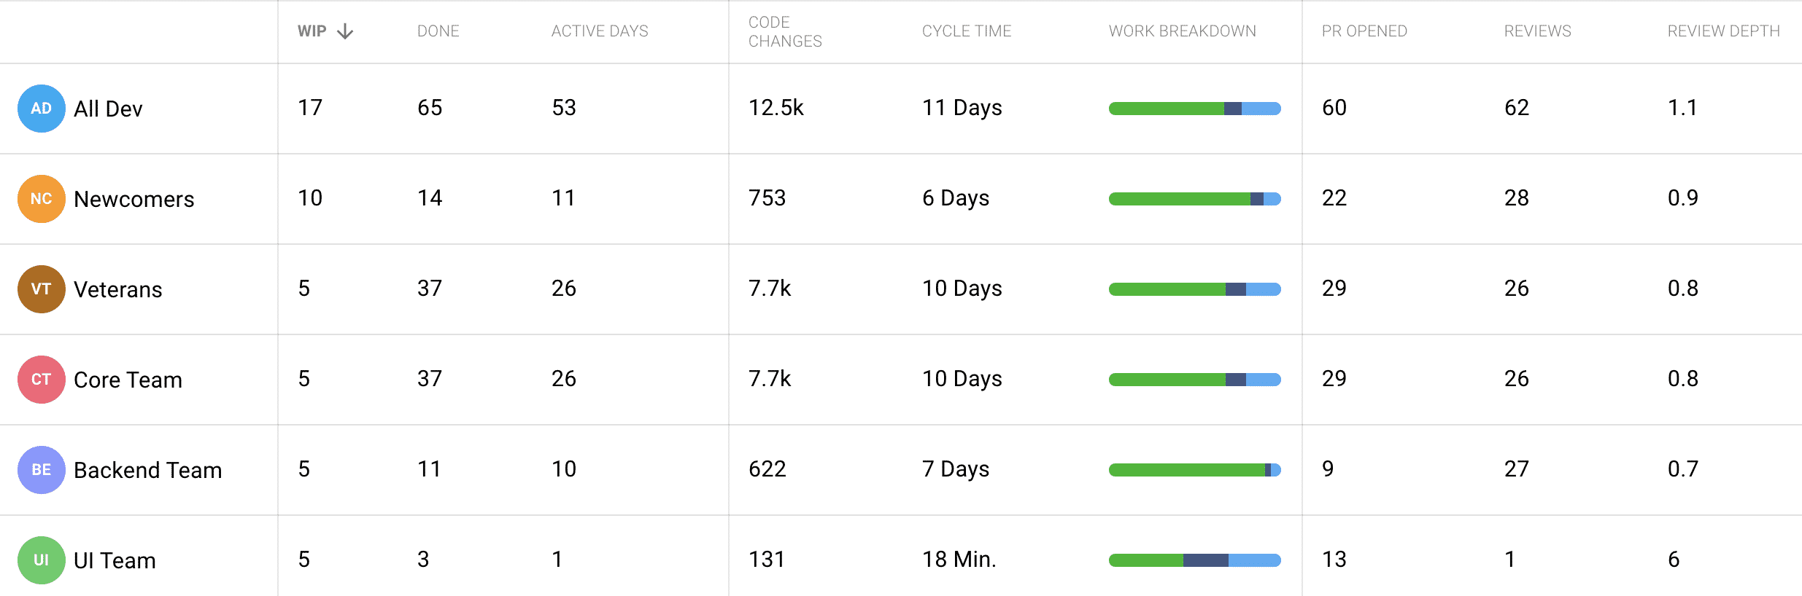Click UI Team work breakdown bar
The height and width of the screenshot is (596, 1802).
point(1195,560)
